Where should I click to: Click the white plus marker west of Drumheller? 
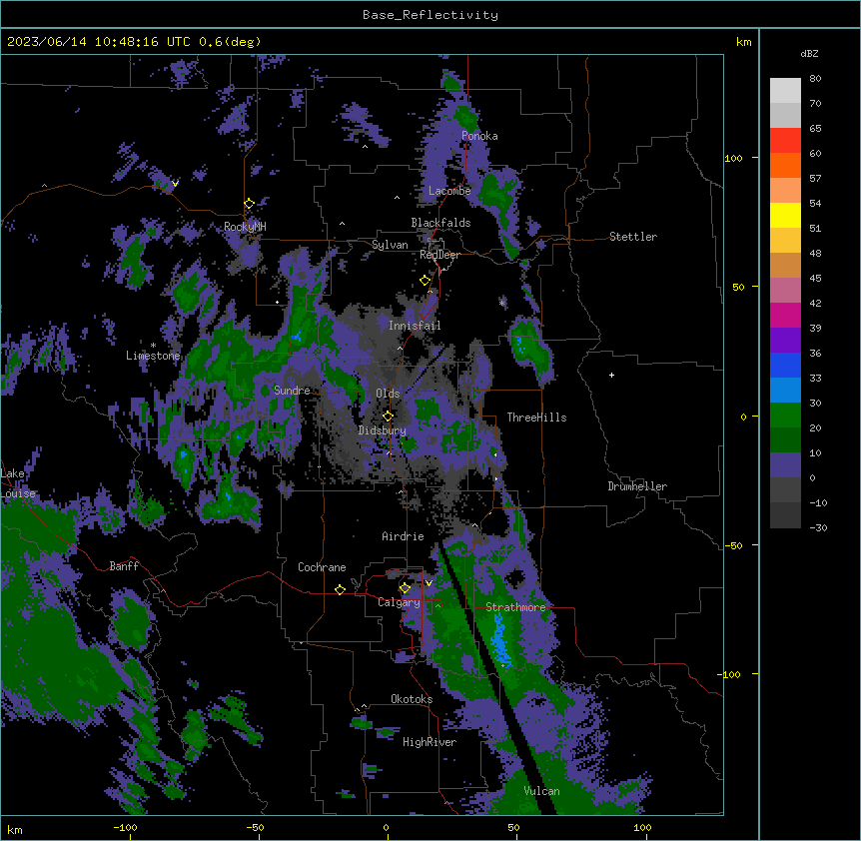click(x=611, y=375)
